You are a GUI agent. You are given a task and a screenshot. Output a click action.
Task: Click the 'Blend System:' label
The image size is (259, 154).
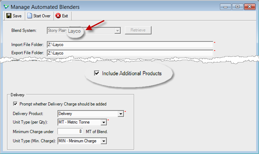[x=24, y=31]
